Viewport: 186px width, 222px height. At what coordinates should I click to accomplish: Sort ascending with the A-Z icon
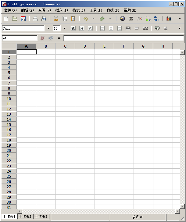click(148, 19)
